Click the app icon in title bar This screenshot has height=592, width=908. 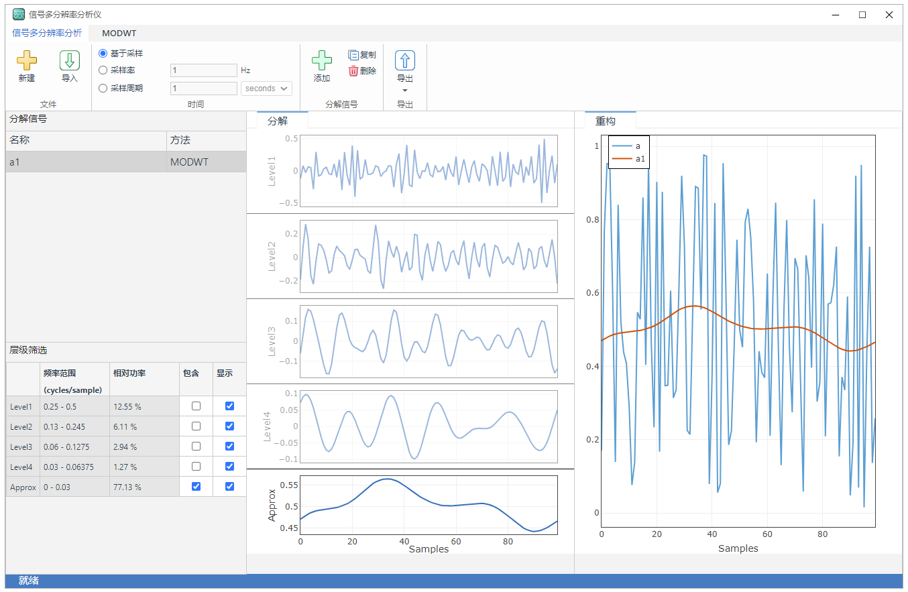point(19,14)
